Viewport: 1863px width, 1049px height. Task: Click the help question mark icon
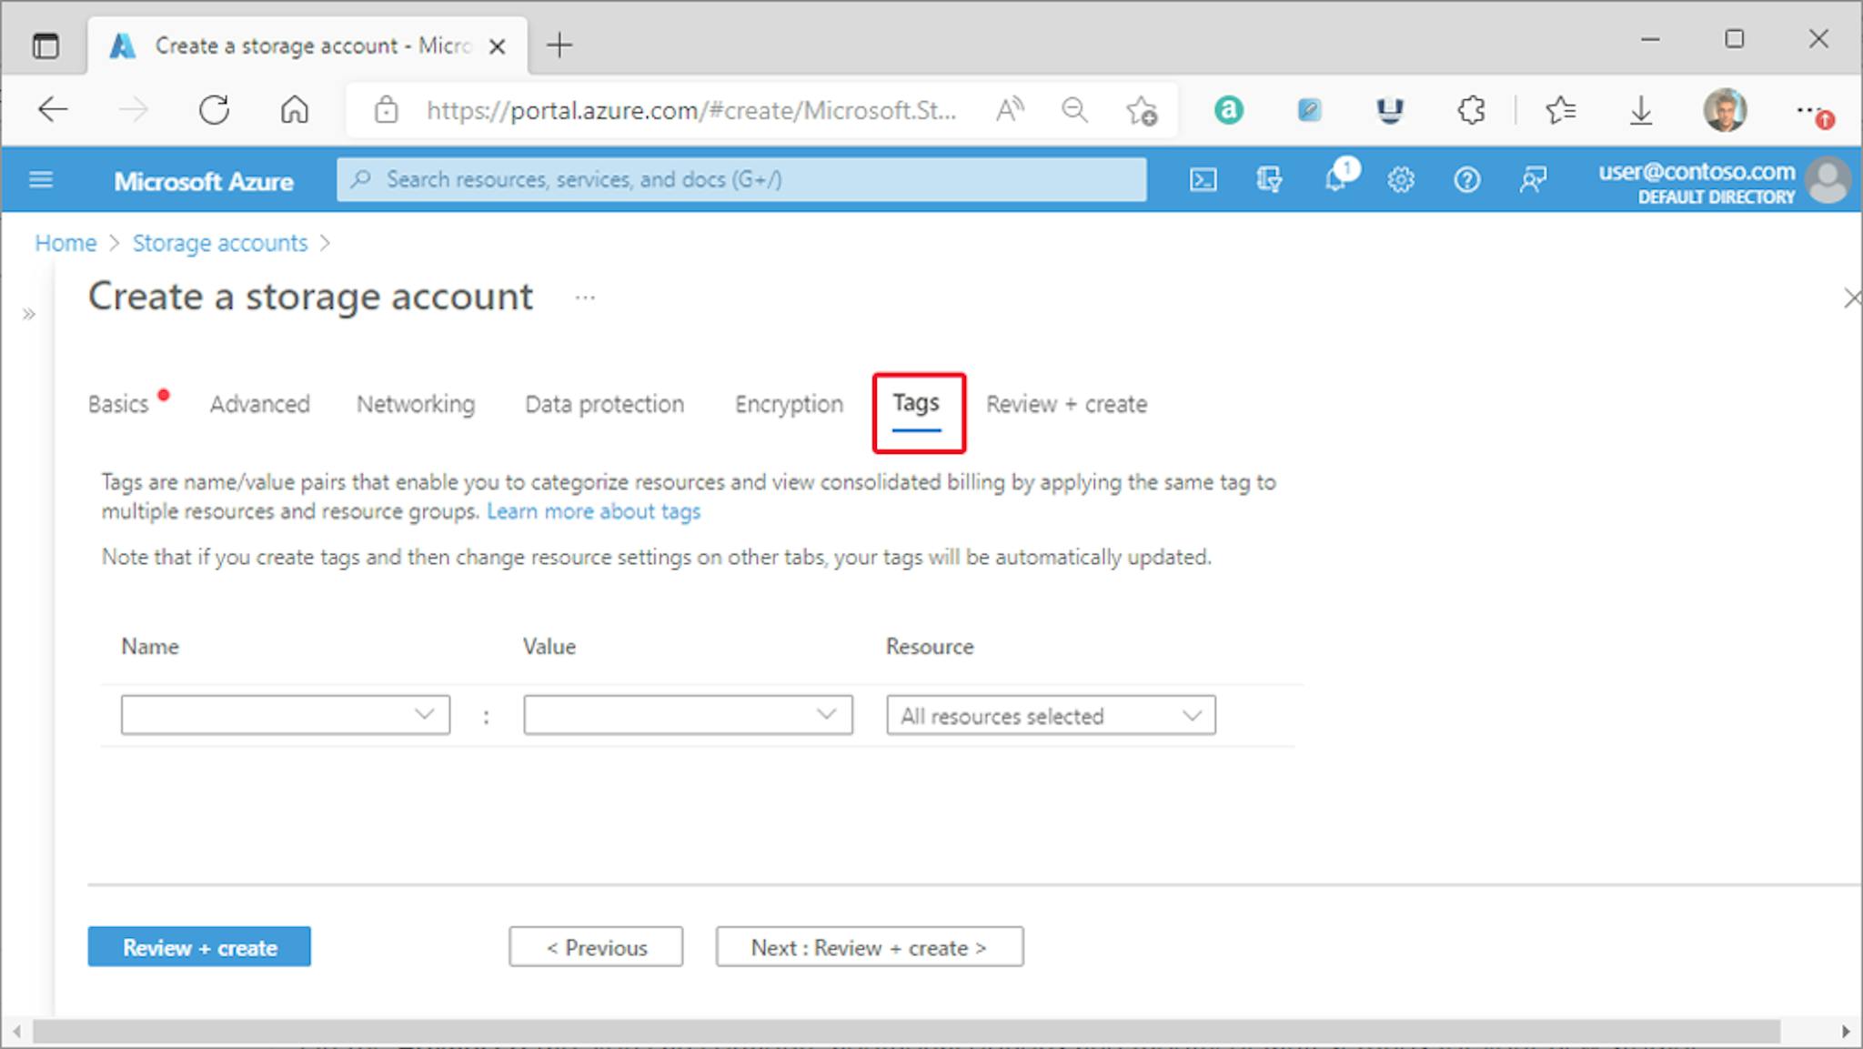[1466, 180]
